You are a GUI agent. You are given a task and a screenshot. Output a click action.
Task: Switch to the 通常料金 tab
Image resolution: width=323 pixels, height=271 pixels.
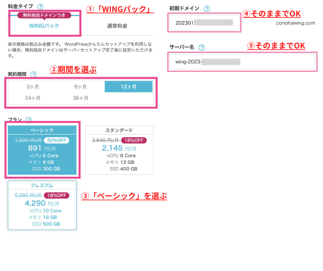click(117, 26)
